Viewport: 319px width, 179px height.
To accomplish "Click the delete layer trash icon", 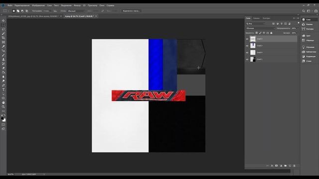I will click(x=294, y=166).
